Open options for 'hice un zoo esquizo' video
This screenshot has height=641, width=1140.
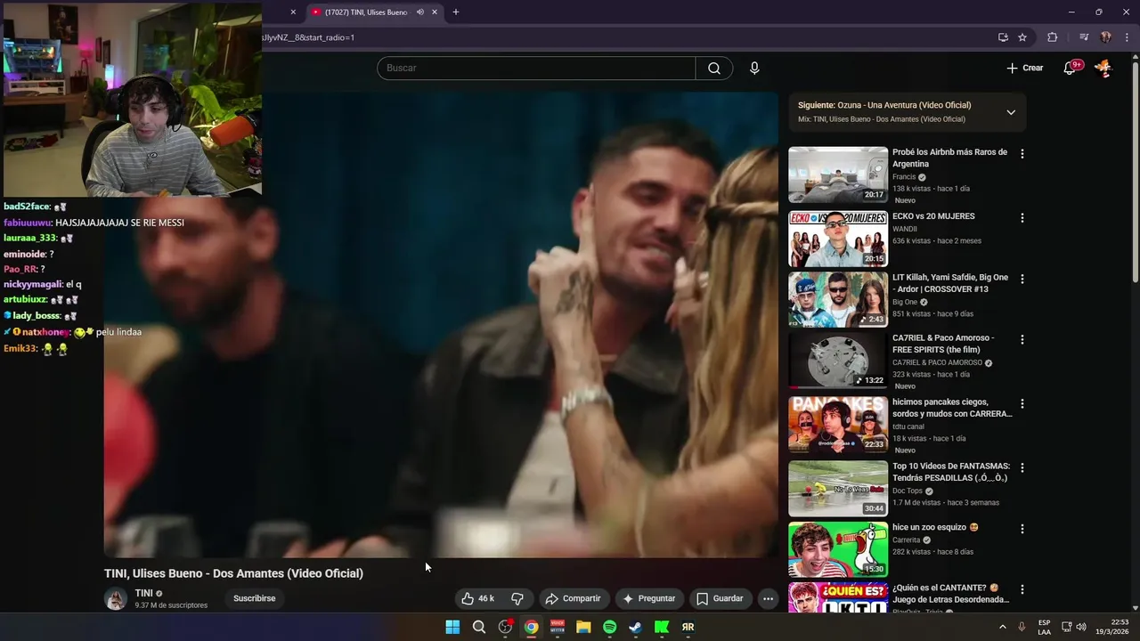click(x=1022, y=529)
